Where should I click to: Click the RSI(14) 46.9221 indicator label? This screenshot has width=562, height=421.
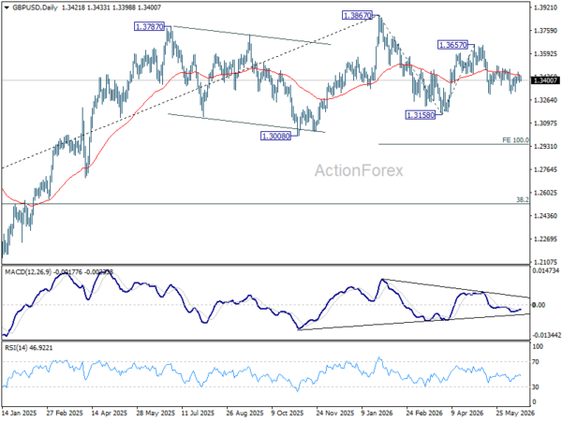pos(28,348)
